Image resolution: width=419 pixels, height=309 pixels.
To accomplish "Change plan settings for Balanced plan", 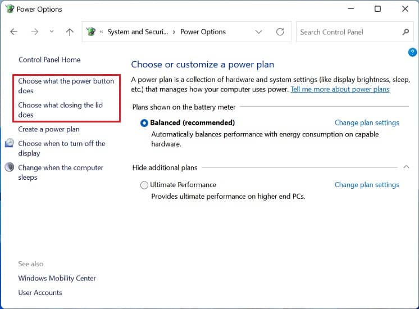I will pyautogui.click(x=367, y=122).
